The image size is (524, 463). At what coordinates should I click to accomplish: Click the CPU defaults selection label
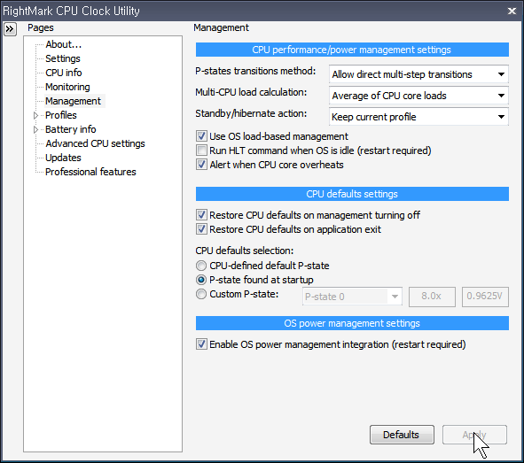(x=245, y=251)
